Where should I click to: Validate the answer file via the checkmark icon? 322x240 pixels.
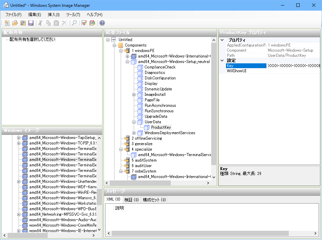pyautogui.click(x=84, y=23)
